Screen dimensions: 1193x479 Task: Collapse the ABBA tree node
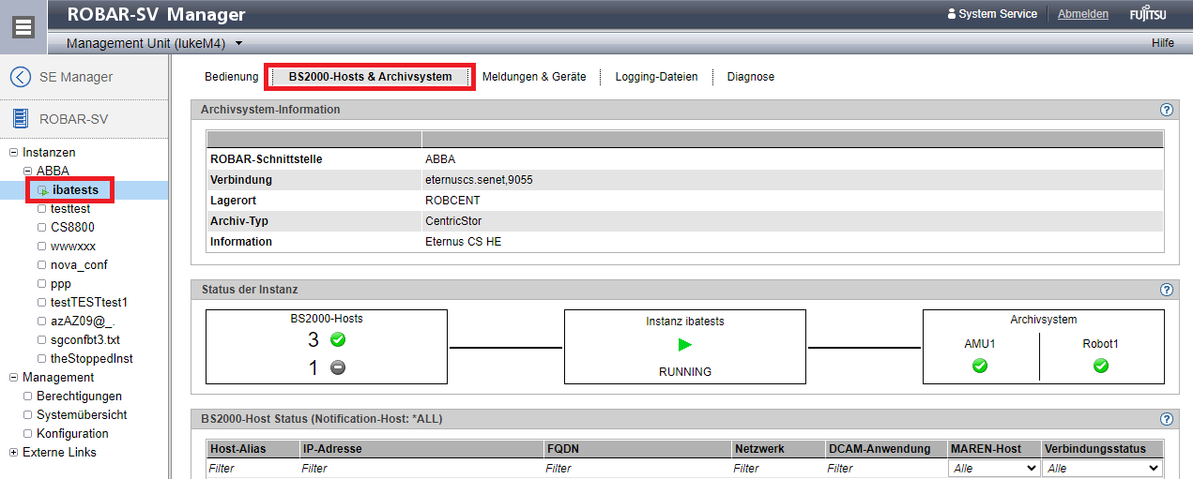coord(27,171)
